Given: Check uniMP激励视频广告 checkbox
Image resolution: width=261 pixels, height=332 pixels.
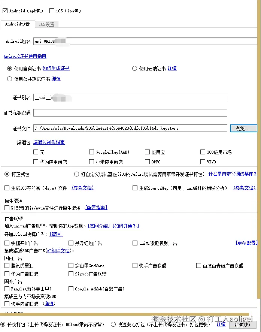Looking at the screenshot, I should coord(135,243).
